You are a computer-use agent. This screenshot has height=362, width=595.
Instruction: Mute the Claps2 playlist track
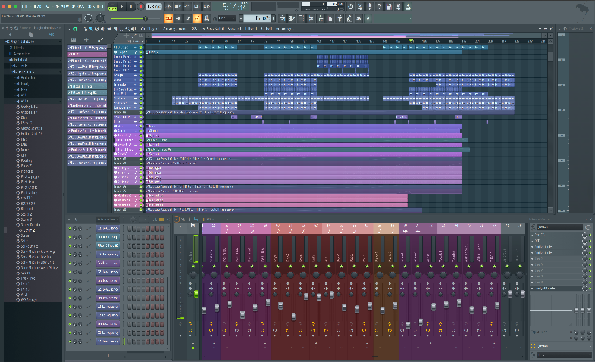(141, 52)
